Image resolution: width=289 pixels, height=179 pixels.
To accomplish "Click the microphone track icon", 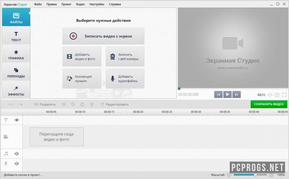I will click(x=6, y=163).
